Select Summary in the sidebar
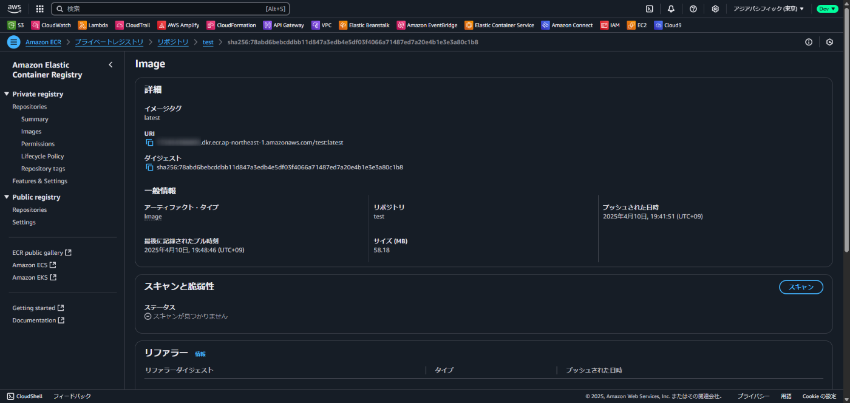This screenshot has width=850, height=403. [x=35, y=119]
